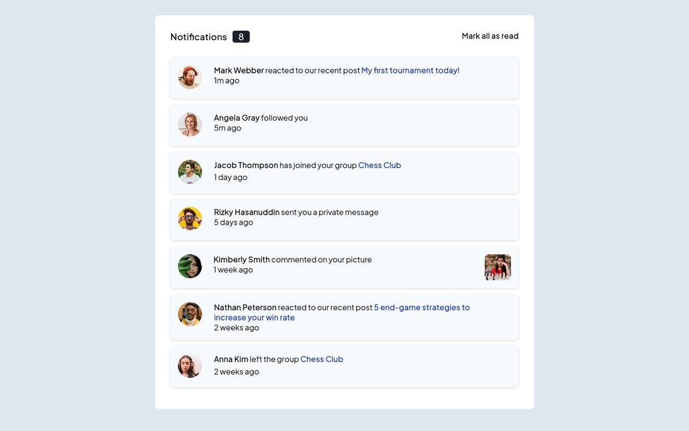Click Nathan Peterson's profile photo
Viewport: 689px width, 431px height.
(189, 314)
